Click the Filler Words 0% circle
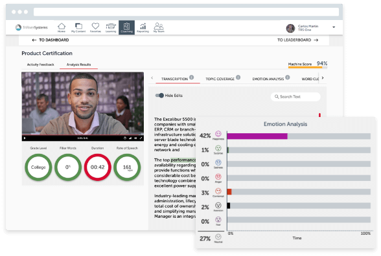Image resolution: width=381 pixels, height=256 pixels. tap(68, 167)
